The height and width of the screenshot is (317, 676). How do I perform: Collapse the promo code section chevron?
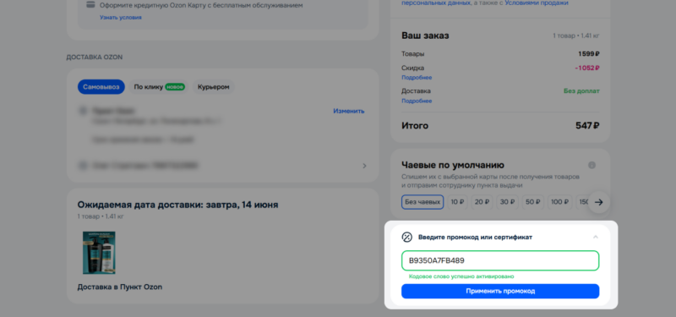[596, 237]
